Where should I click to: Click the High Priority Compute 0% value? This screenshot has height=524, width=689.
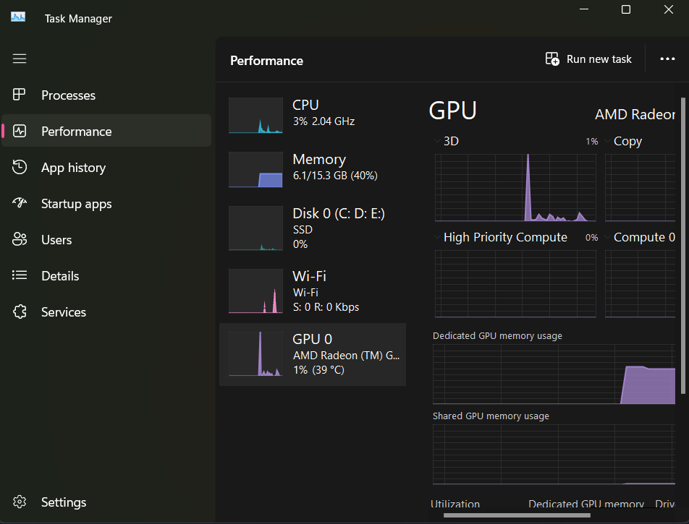click(x=591, y=237)
